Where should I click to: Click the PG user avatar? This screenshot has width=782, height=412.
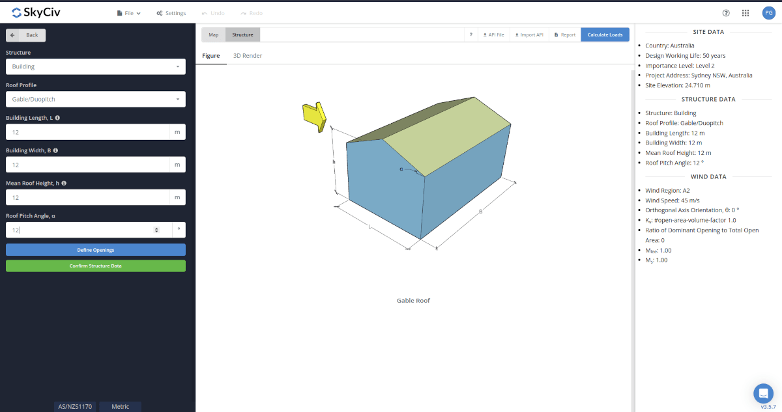[x=768, y=12]
